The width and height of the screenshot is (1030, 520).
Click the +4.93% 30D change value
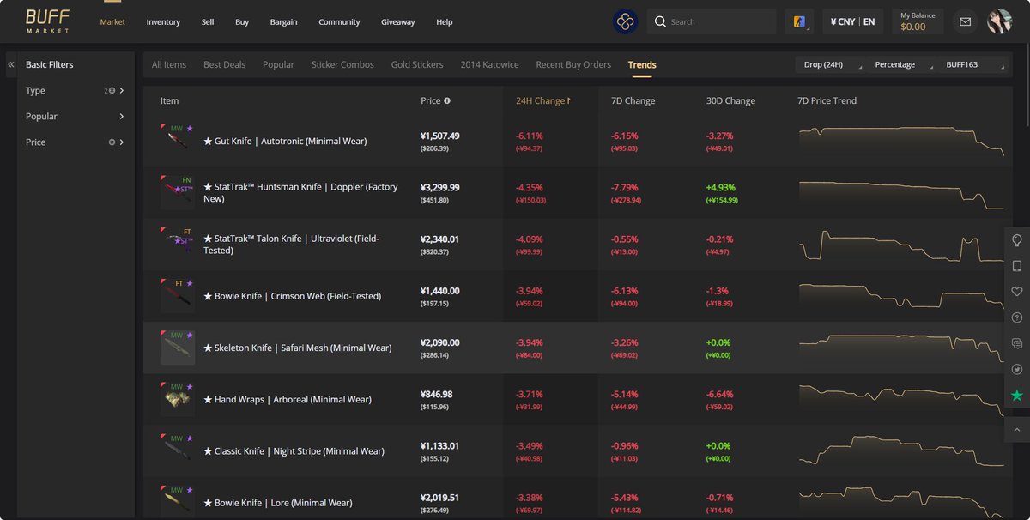click(720, 187)
